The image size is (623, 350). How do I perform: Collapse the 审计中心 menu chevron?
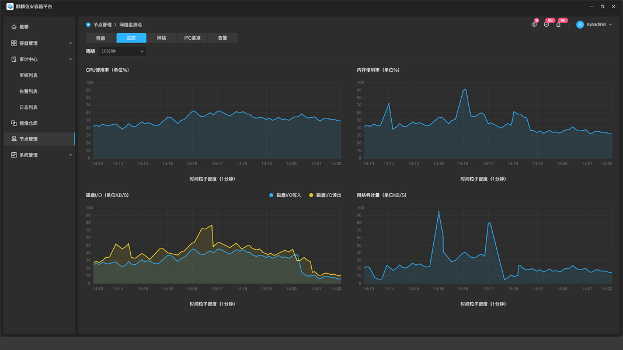70,59
